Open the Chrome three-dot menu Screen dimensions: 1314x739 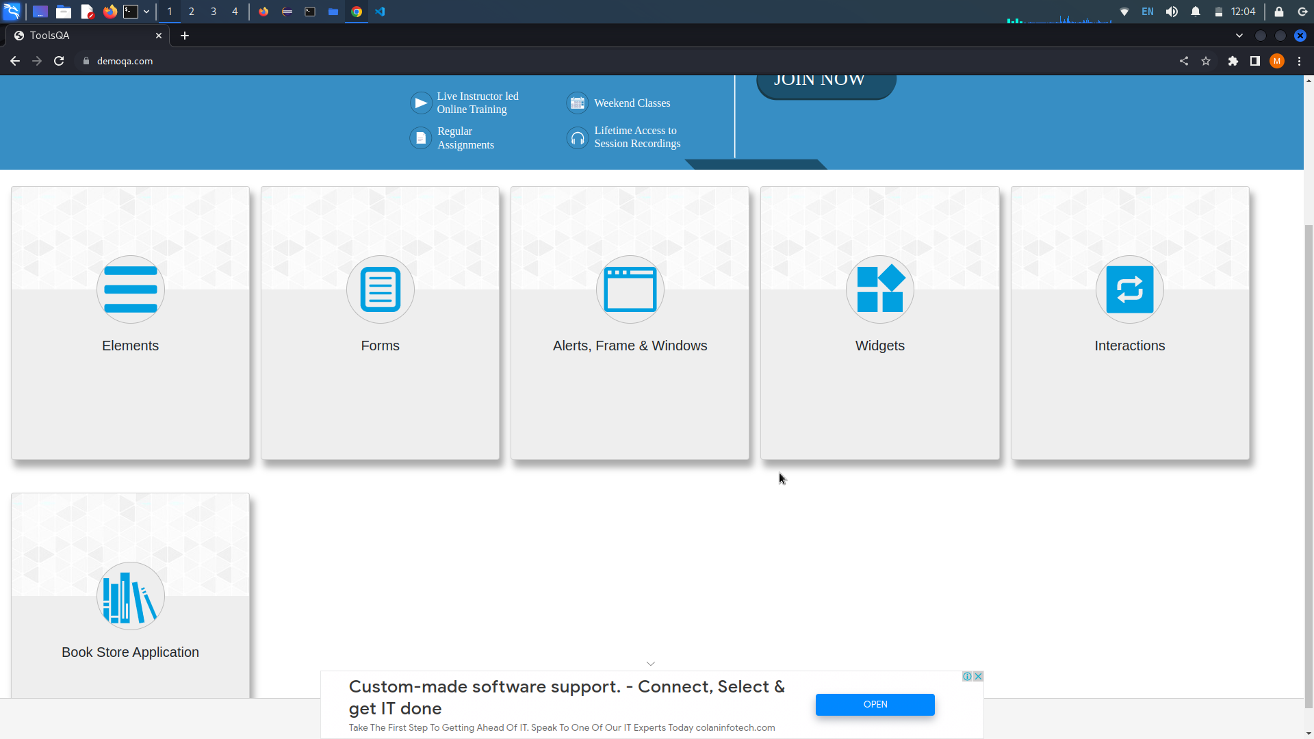(x=1300, y=61)
